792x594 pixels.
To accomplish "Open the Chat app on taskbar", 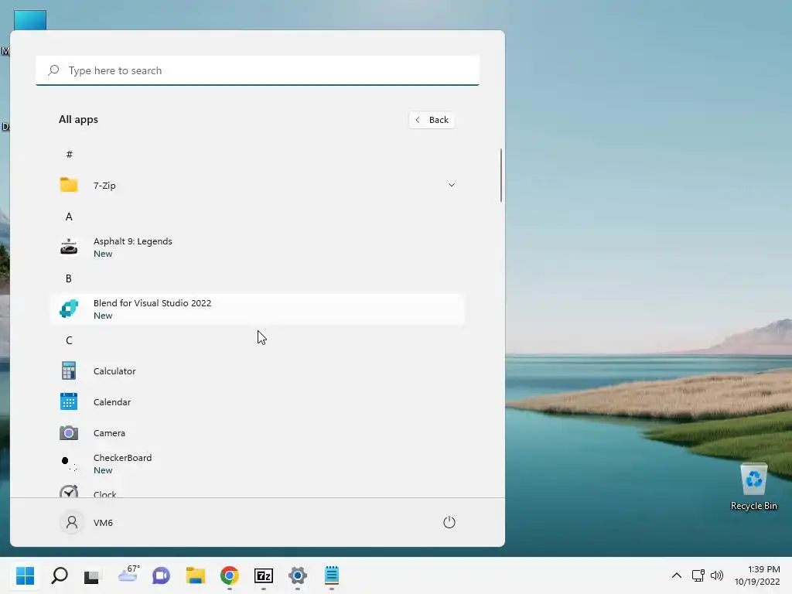I will point(161,575).
